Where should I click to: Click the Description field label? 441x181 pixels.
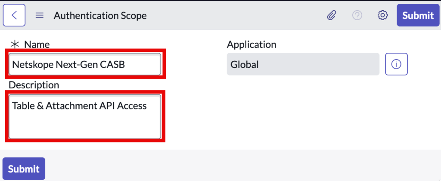(x=34, y=85)
